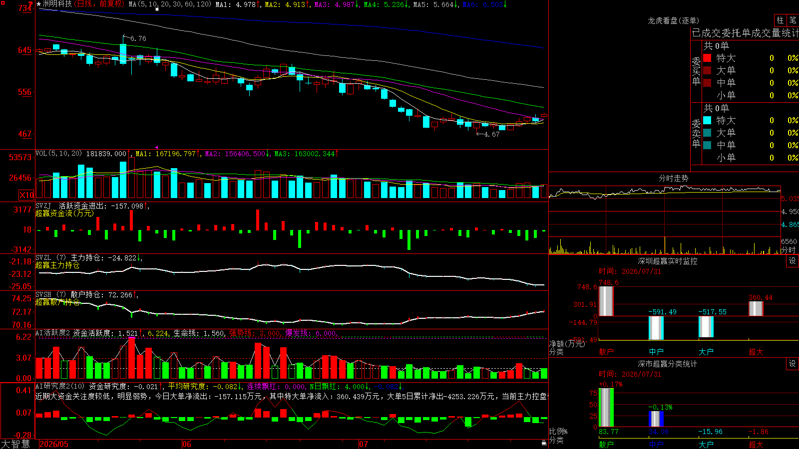Click the dark red 中单 swatch under 委买单
The width and height of the screenshot is (799, 449).
pos(707,83)
